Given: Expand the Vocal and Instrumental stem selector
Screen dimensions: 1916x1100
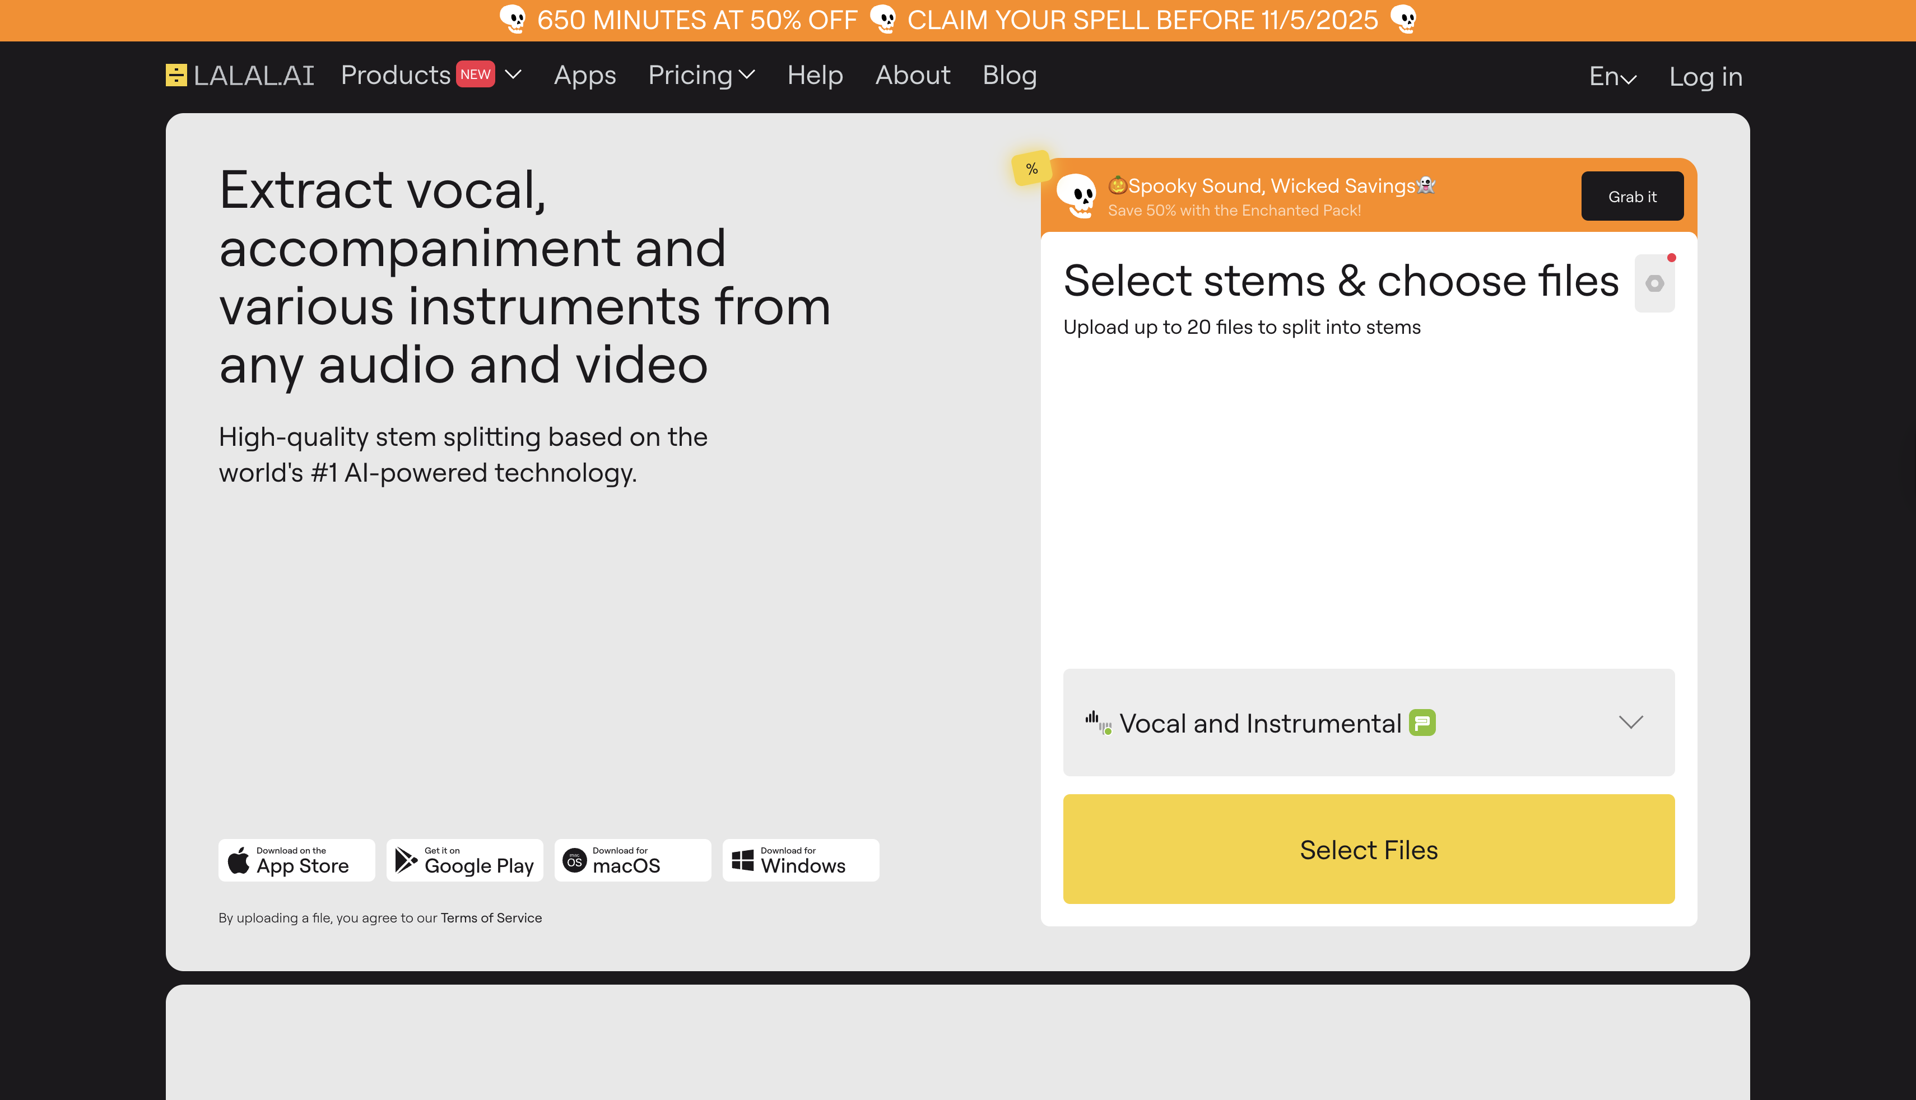Looking at the screenshot, I should click(1630, 723).
